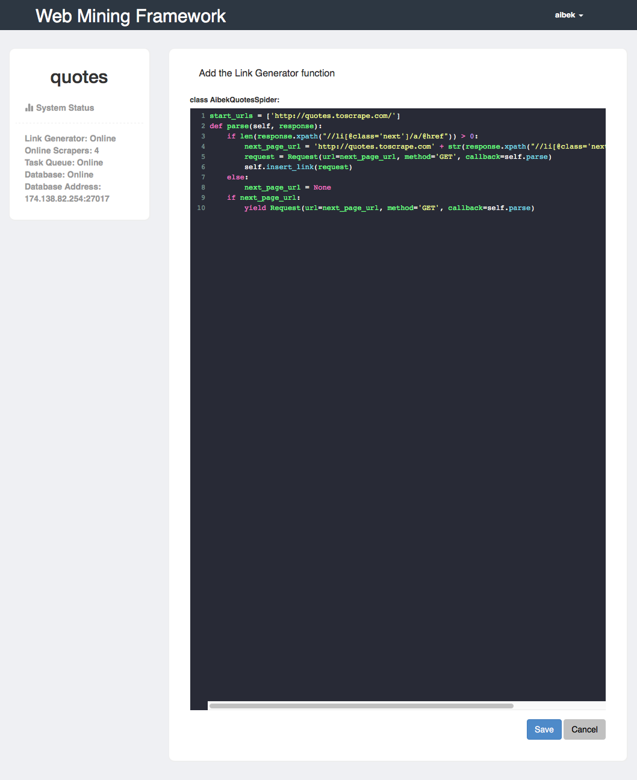Click the 'Add the Link Generator function' heading
The width and height of the screenshot is (637, 780).
coord(267,73)
